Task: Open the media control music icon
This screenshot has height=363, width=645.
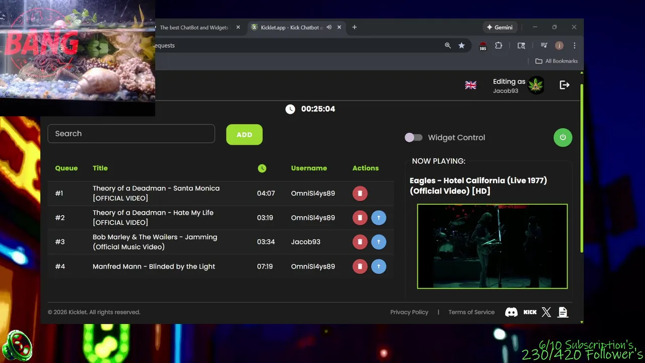Action: (544, 45)
